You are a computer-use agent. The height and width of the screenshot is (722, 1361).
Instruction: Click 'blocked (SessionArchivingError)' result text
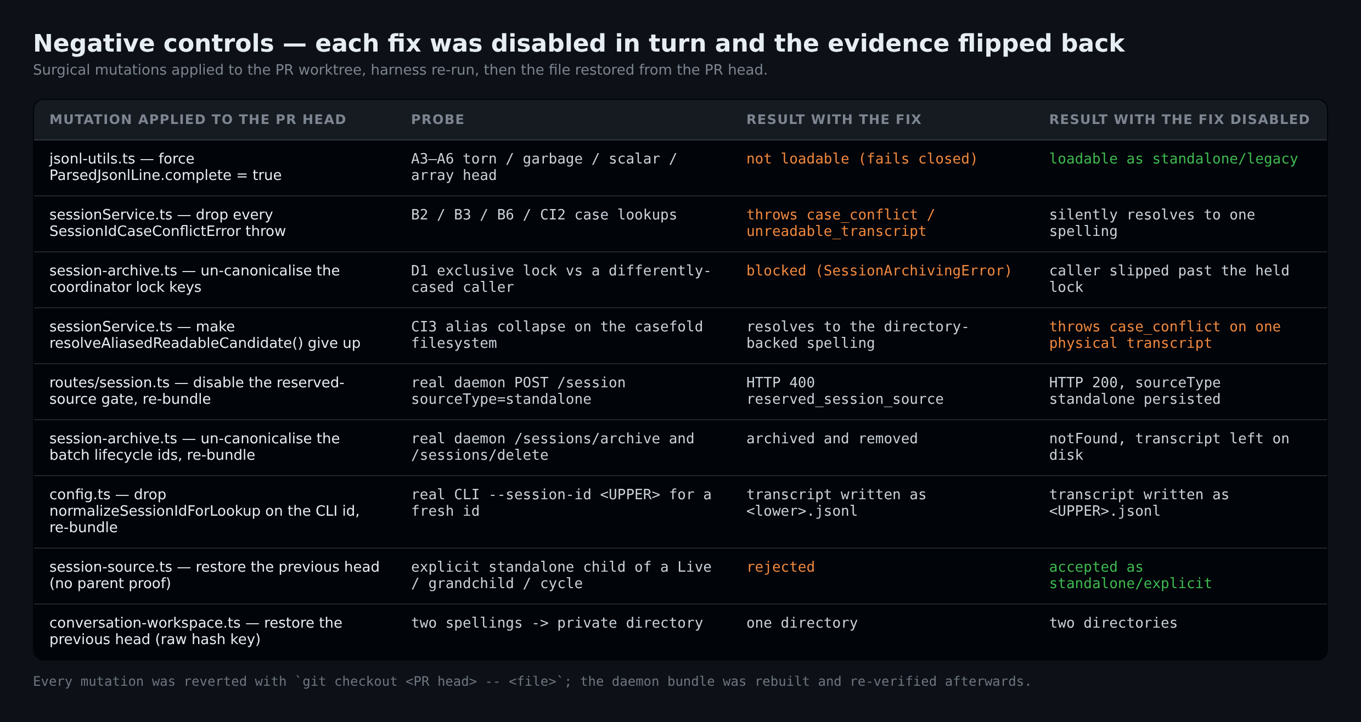coord(879,271)
